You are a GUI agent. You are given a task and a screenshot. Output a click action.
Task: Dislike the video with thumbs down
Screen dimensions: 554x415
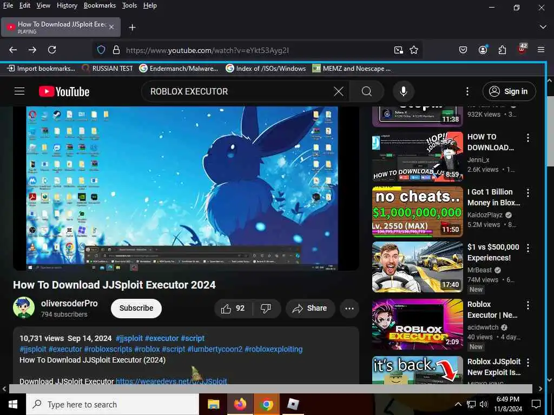pyautogui.click(x=266, y=309)
